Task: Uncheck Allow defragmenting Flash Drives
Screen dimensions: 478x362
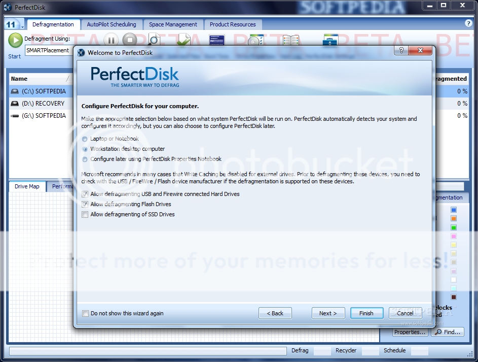Action: [x=85, y=204]
